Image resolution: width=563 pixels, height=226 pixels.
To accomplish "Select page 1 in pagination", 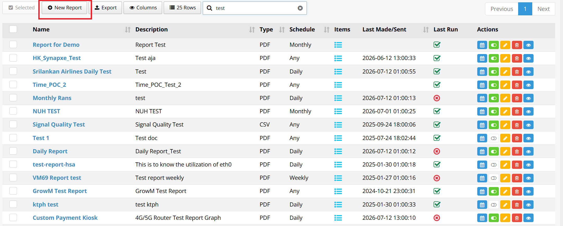I will click(x=525, y=9).
